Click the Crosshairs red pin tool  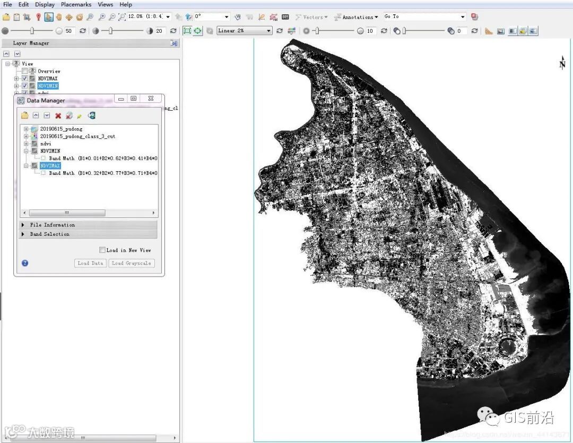point(38,17)
